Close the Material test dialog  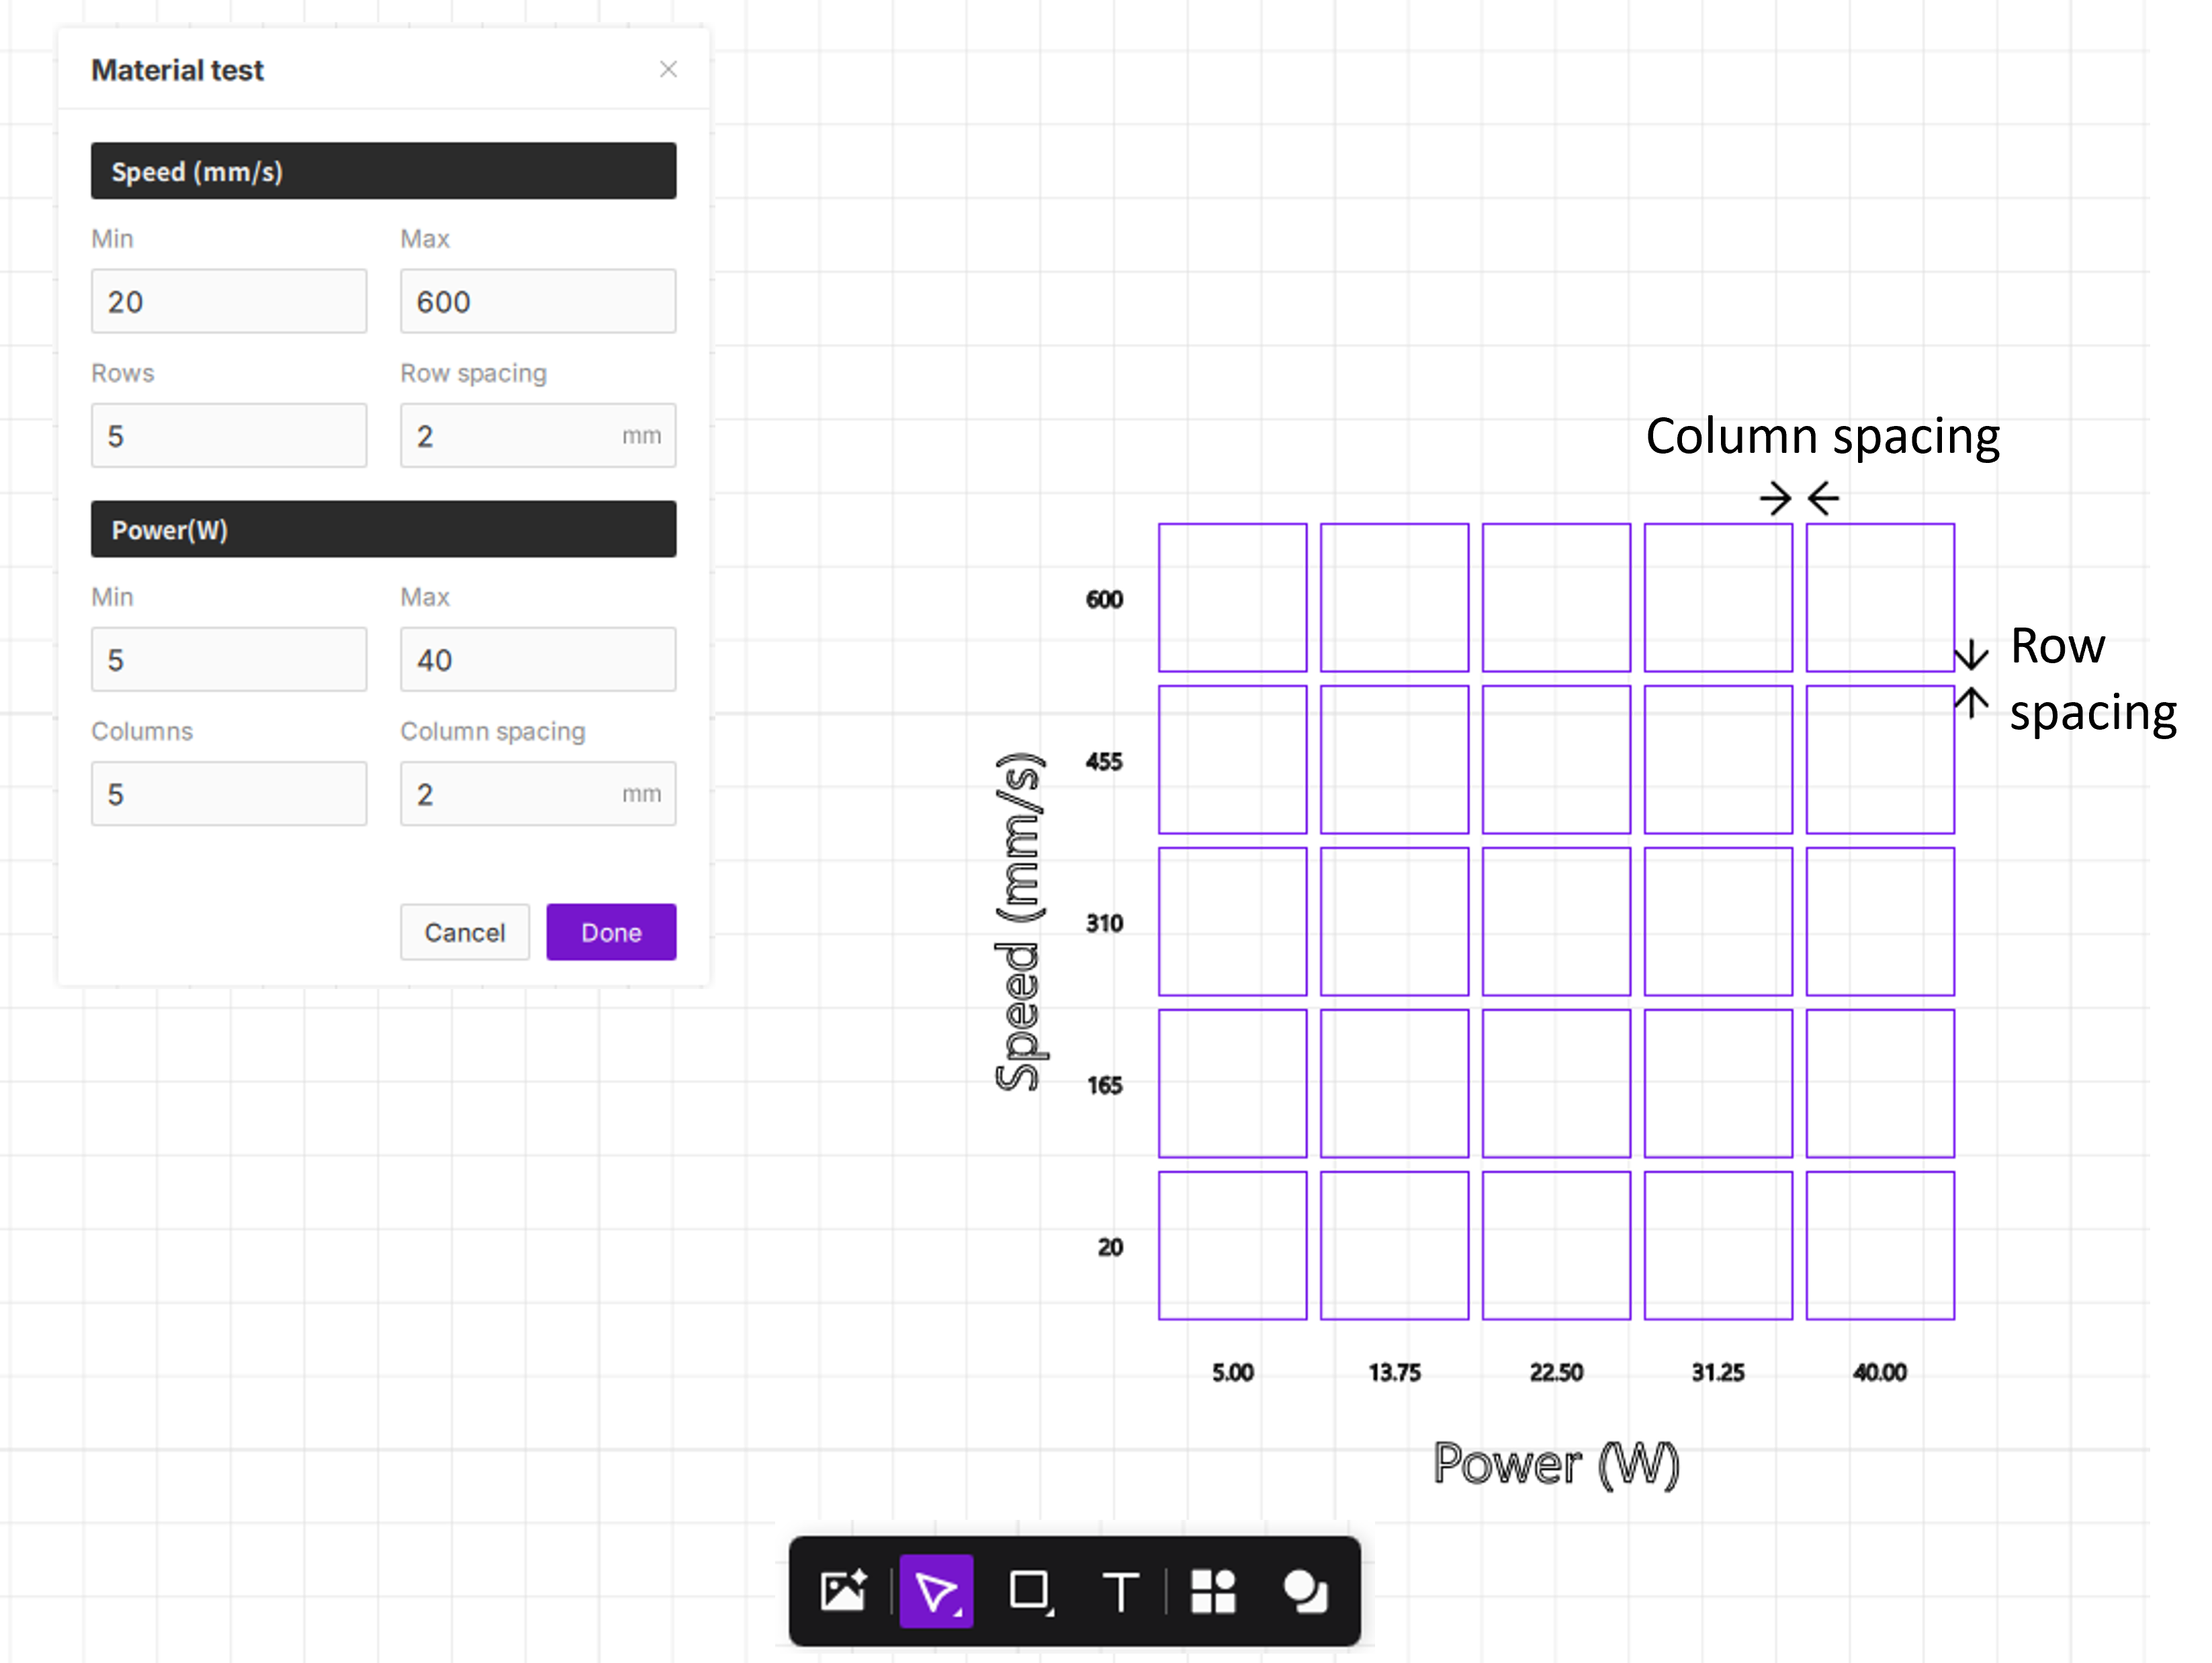[668, 69]
